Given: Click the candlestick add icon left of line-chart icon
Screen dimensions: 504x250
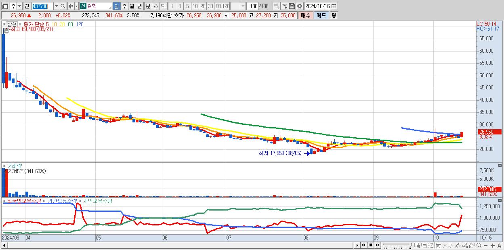Looking at the screenshot, I should pos(276,6).
